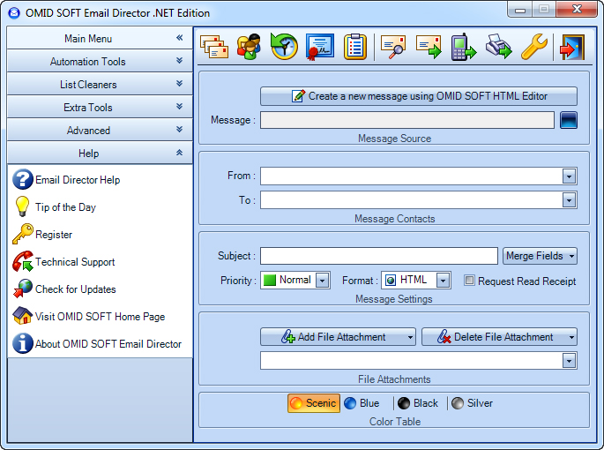Click Create a new message using HTML Editor
Image resolution: width=604 pixels, height=450 pixels.
(x=419, y=96)
